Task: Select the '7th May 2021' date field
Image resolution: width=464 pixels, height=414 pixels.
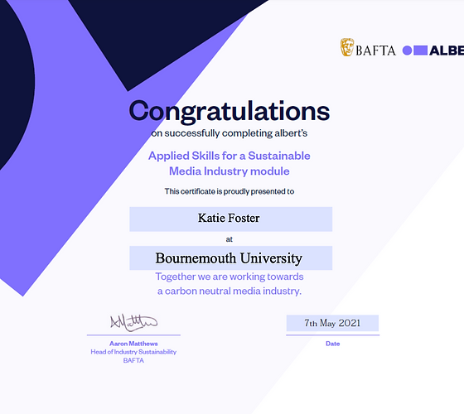Action: [x=332, y=323]
